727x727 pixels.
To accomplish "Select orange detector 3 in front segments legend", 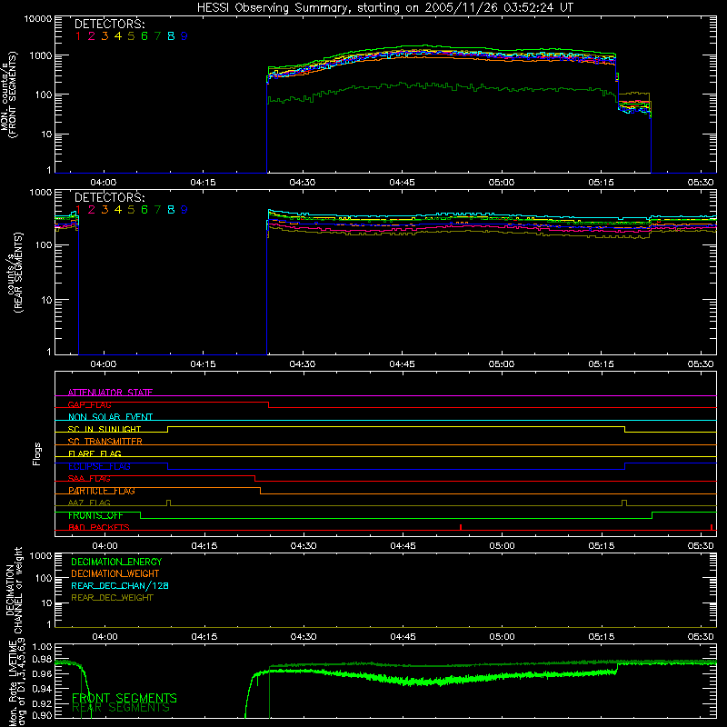I will 105,36.
